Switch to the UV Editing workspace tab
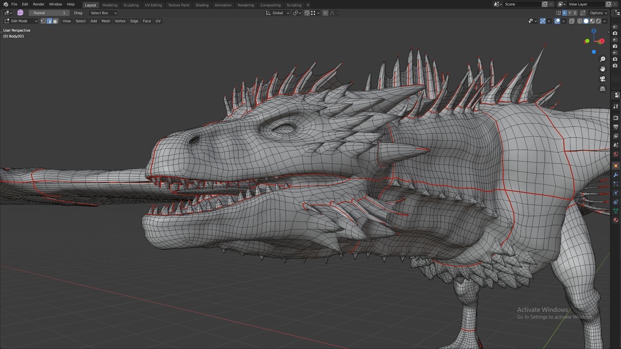 pyautogui.click(x=153, y=5)
